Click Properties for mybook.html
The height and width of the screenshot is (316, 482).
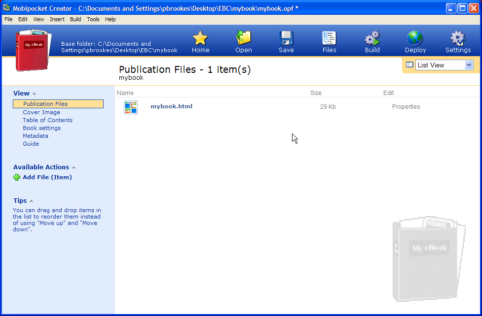(x=406, y=107)
